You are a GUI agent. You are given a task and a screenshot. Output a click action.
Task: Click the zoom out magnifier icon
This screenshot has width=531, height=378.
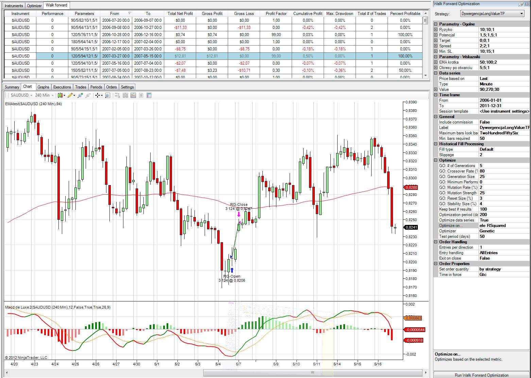pos(88,95)
